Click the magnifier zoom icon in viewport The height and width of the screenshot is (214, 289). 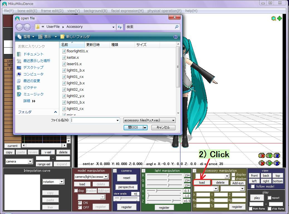274,18
